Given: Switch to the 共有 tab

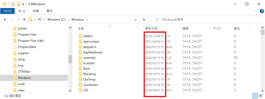Looking at the screenshot, I should pos(36,11).
